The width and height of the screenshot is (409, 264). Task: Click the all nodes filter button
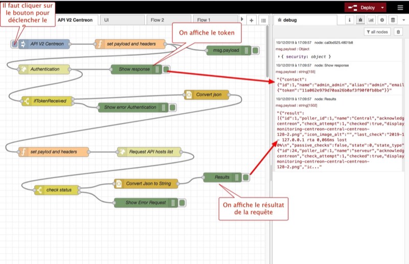pos(378,32)
